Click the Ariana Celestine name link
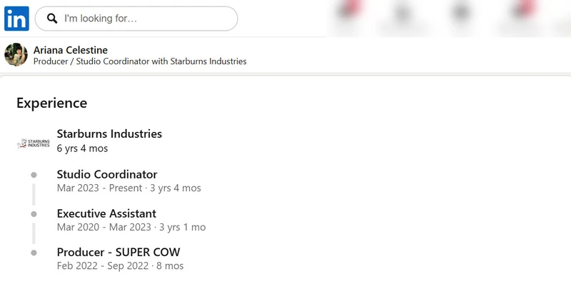 [x=70, y=50]
